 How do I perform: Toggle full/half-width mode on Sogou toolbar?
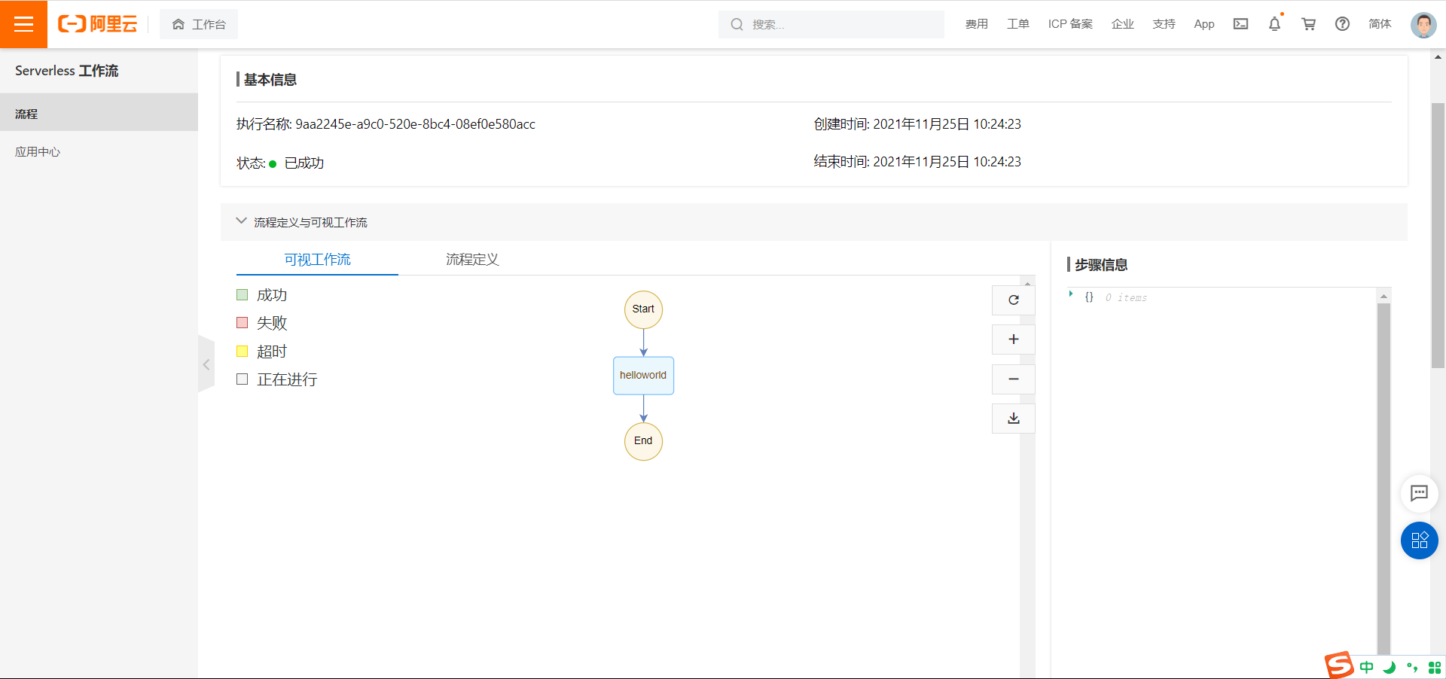1390,668
